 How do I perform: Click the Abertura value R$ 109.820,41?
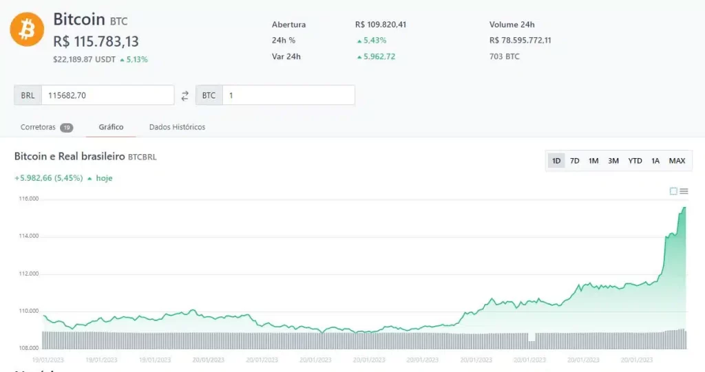click(x=380, y=25)
